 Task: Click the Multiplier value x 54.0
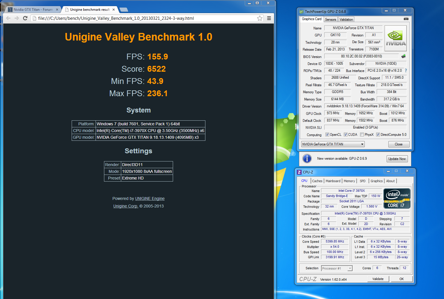pos(335,247)
